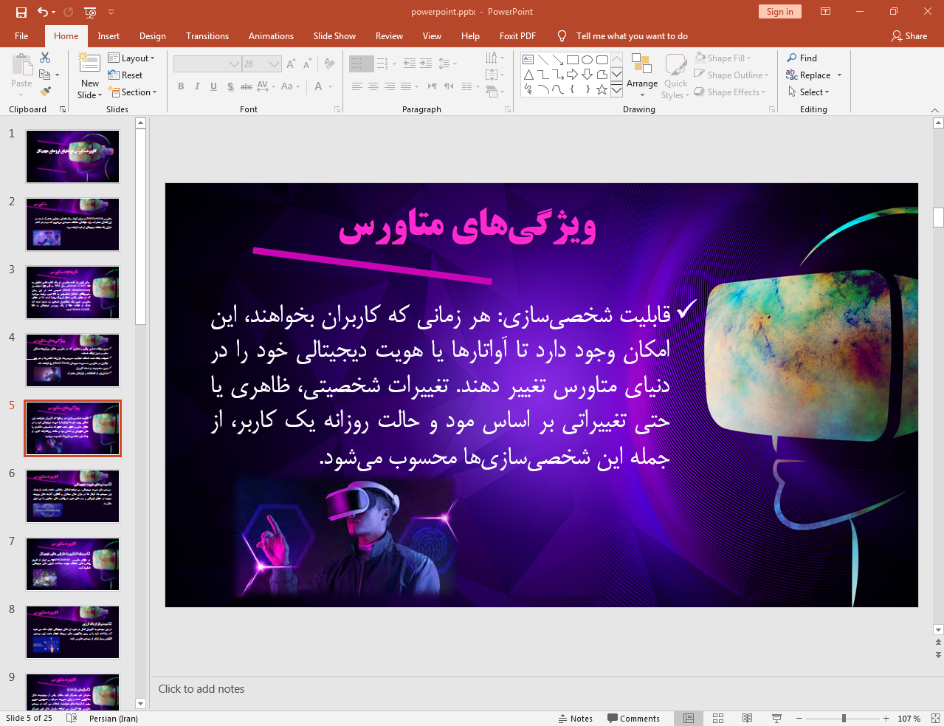Switch to the Design ribbon tab

pyautogui.click(x=152, y=36)
